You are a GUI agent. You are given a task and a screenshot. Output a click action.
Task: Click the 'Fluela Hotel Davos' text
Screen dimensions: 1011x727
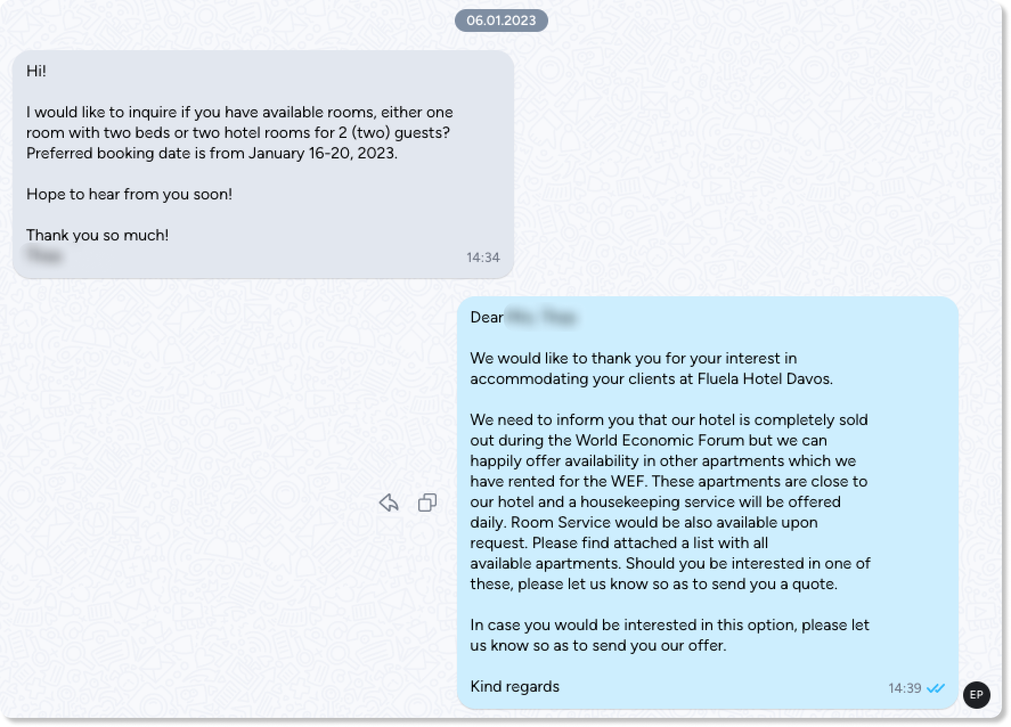pyautogui.click(x=764, y=379)
